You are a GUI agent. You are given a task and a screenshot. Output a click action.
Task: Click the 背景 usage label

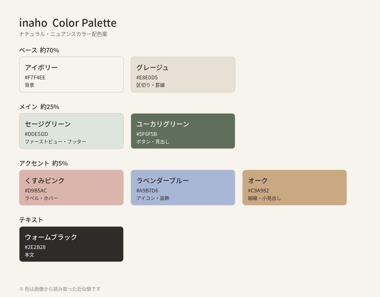coord(29,85)
